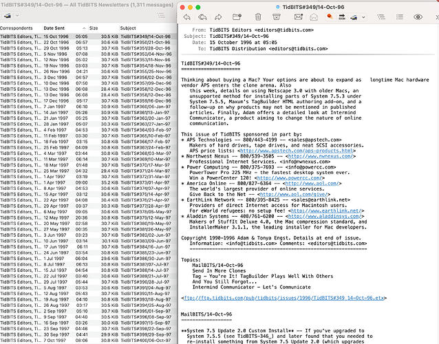Click the To line 'TidBITS Distribution'
Viewport: 439px width, 344px height.
tap(263, 49)
